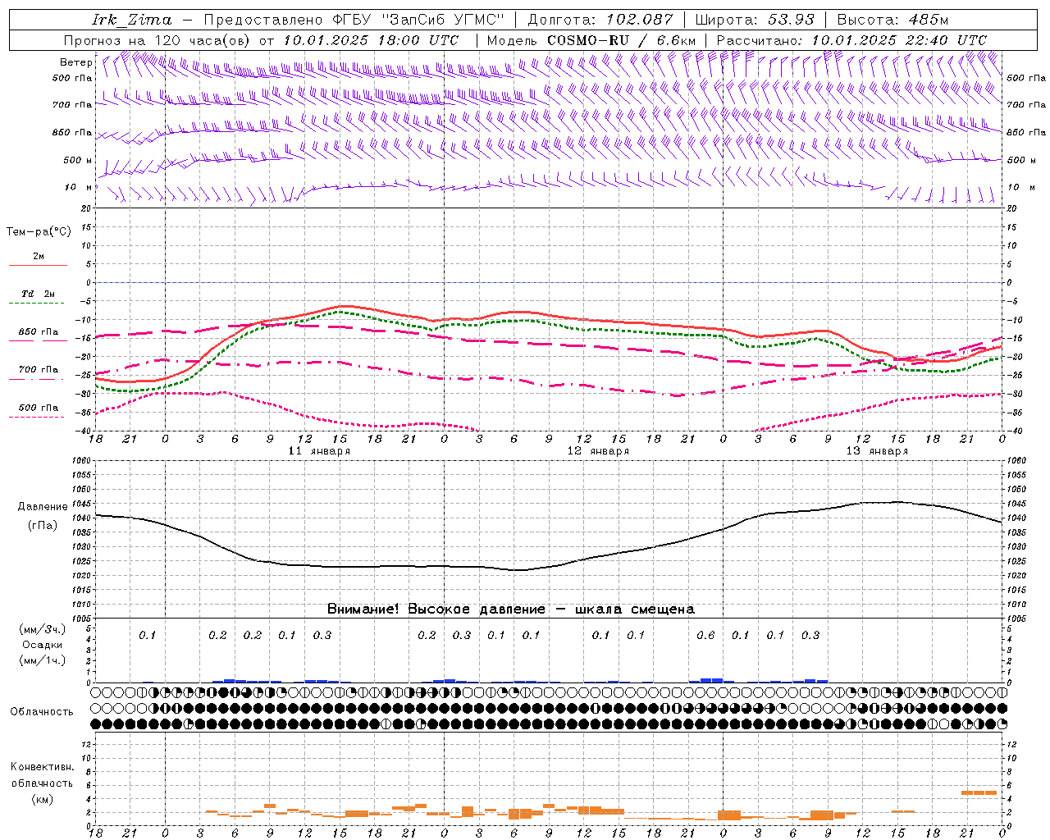Click the 850 гПа temperature legend line sample
This screenshot has width=1050, height=840.
click(x=39, y=340)
